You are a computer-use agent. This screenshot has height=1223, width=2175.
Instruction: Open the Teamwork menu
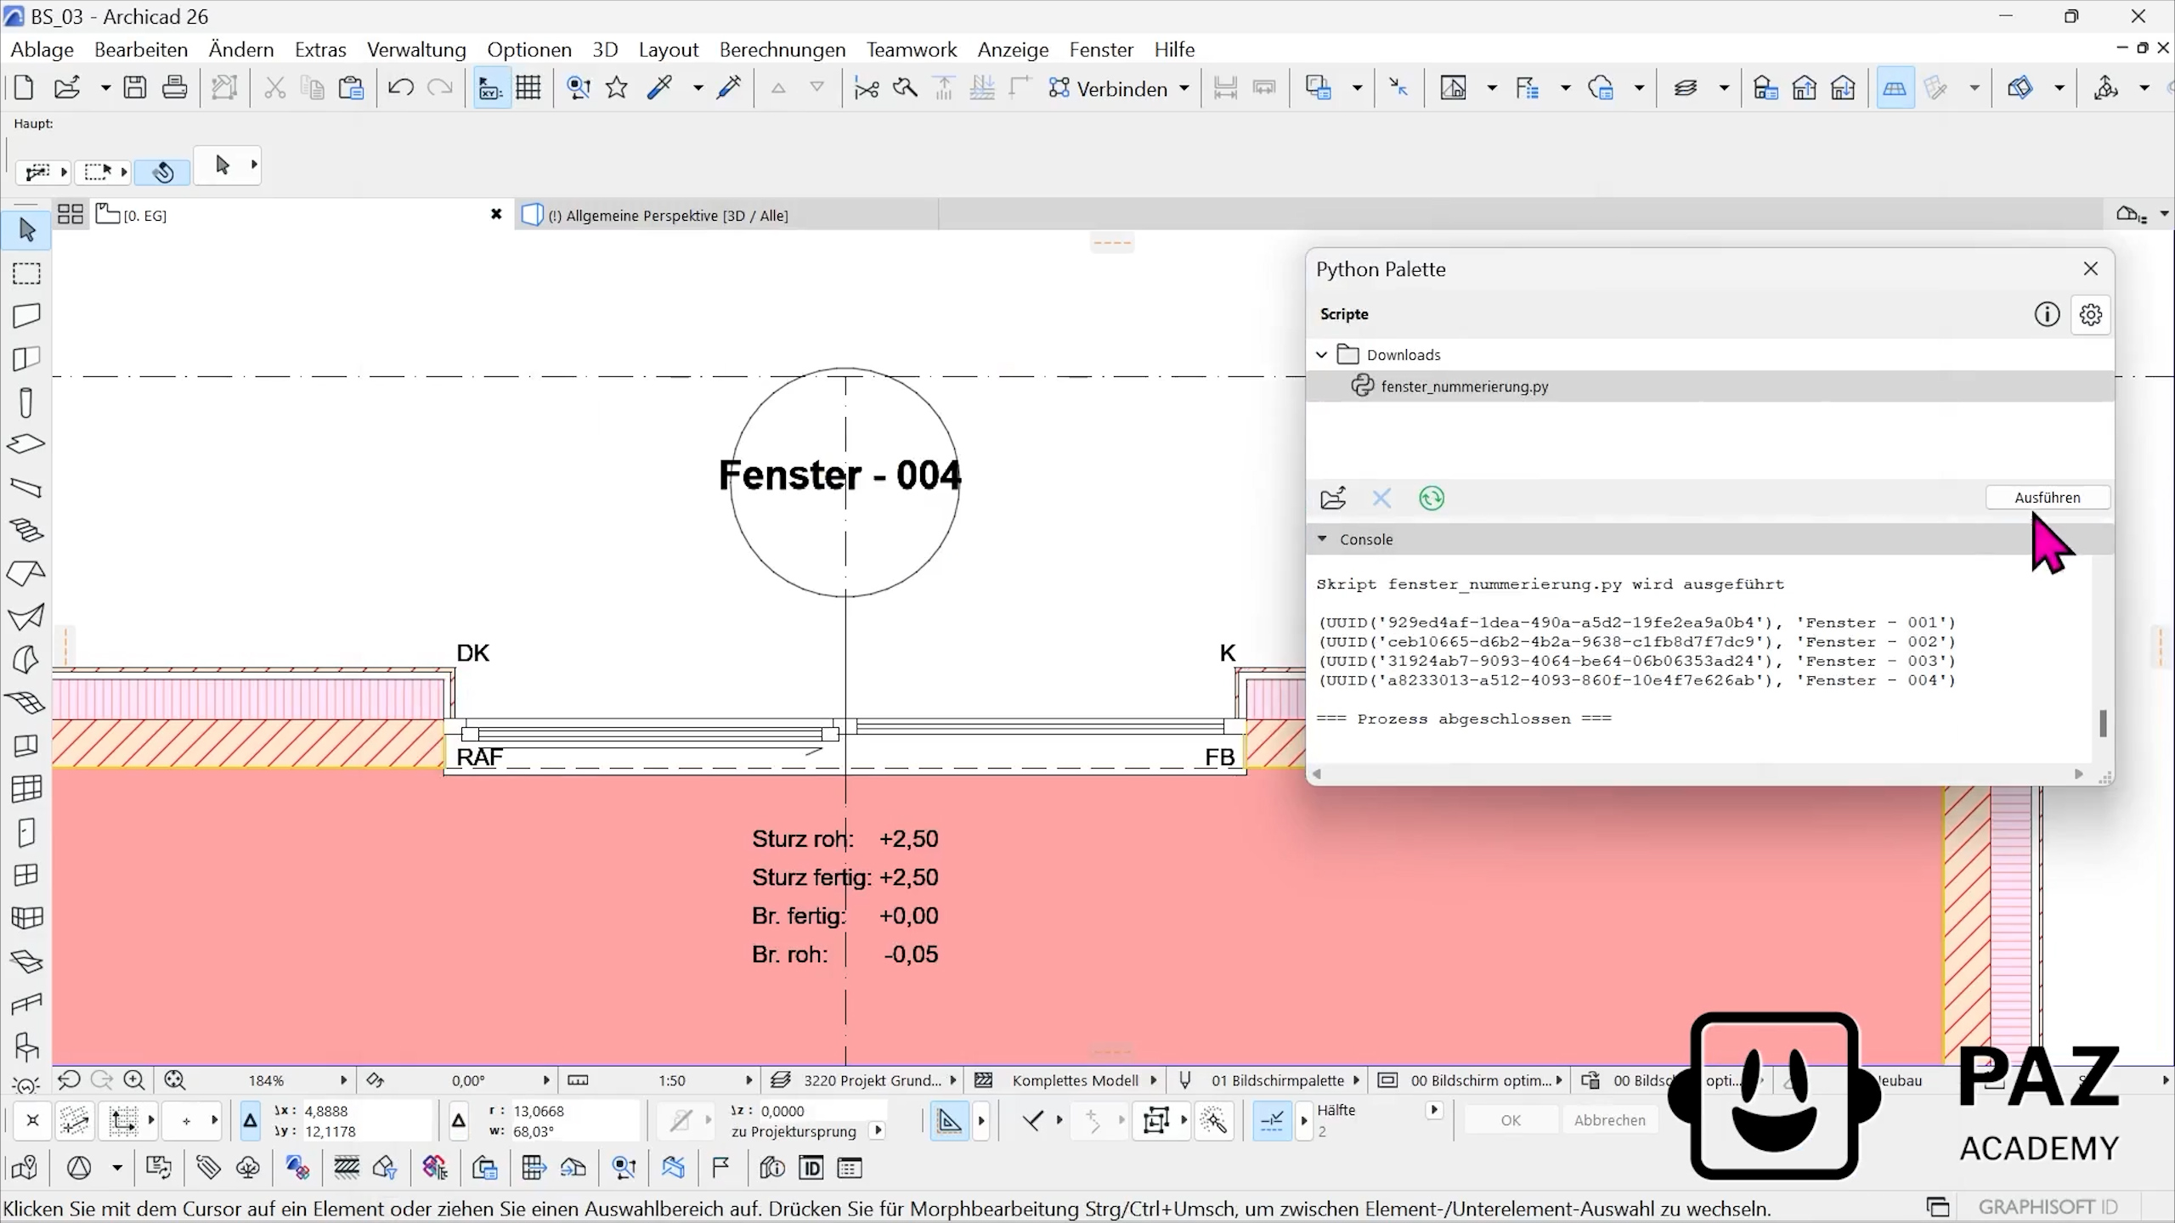[x=912, y=49]
